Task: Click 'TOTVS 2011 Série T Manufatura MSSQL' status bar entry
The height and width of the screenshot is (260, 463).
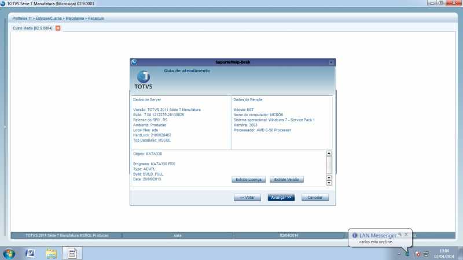Action: [67, 235]
